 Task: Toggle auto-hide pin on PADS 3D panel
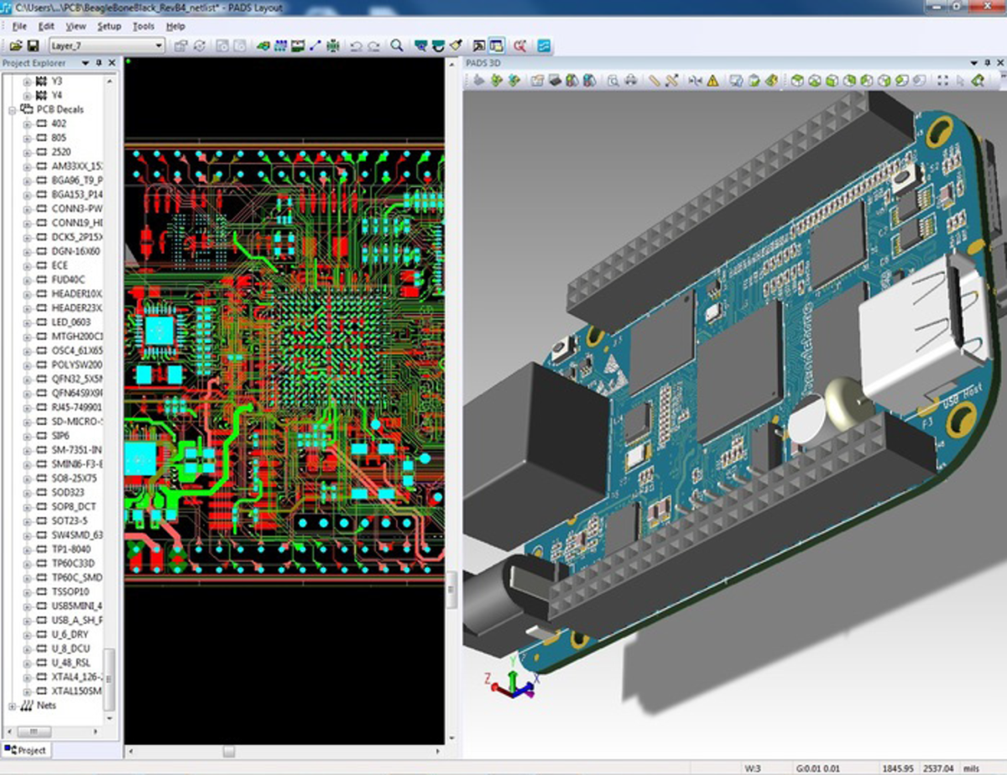(x=986, y=63)
